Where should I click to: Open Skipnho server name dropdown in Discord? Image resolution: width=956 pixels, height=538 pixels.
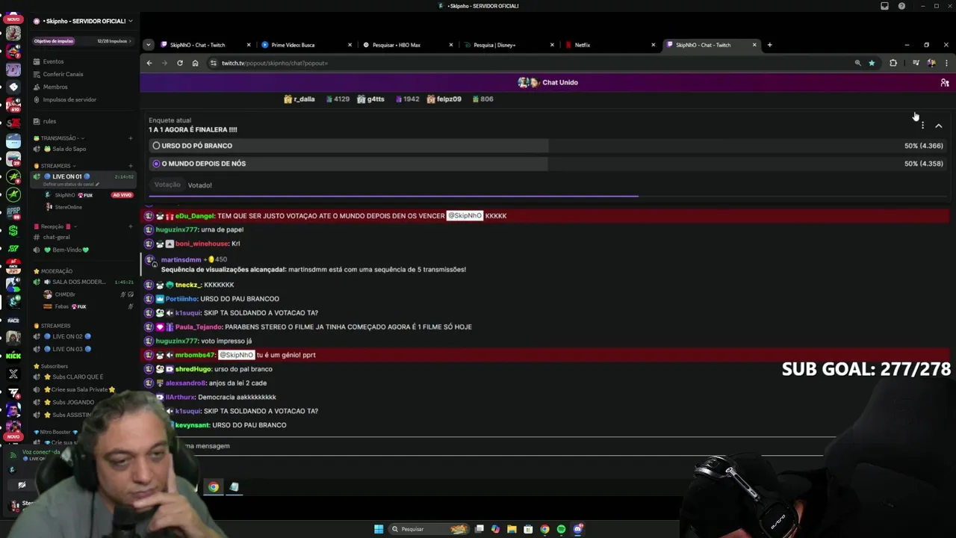pyautogui.click(x=84, y=21)
